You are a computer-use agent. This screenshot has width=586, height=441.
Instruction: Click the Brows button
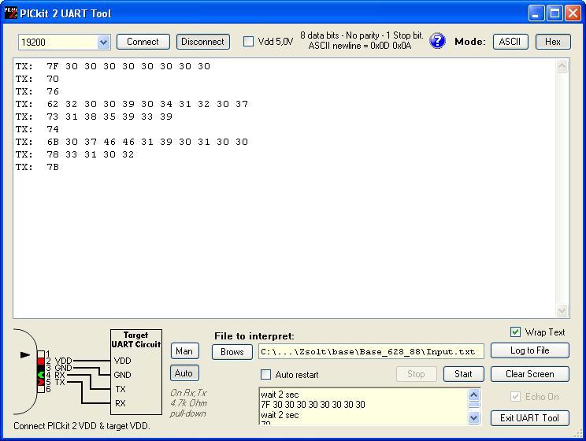click(x=232, y=352)
